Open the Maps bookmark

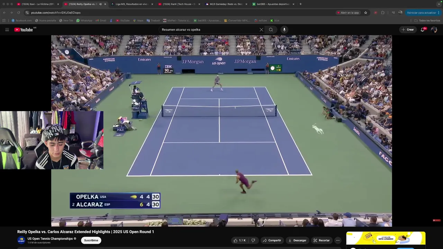[138, 20]
